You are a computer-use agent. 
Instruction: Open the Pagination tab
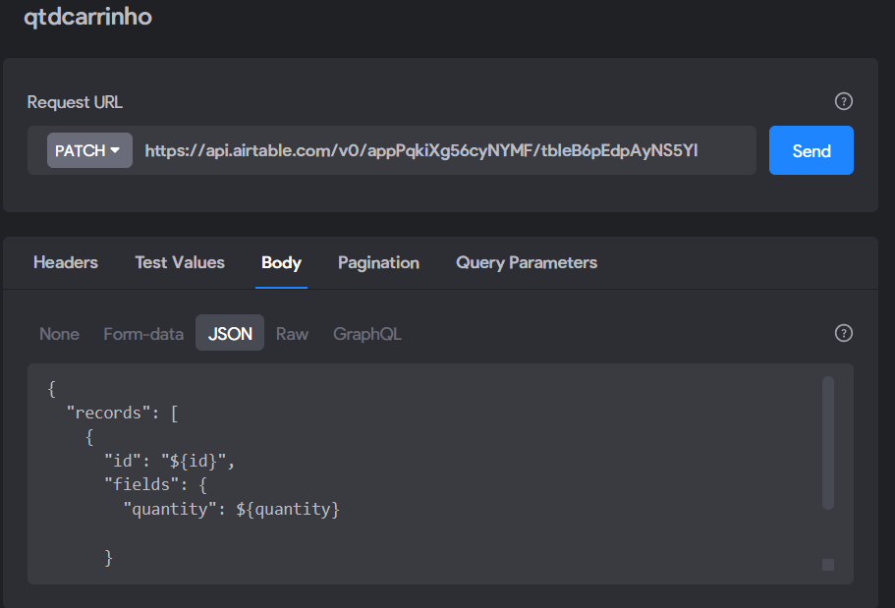tap(378, 262)
